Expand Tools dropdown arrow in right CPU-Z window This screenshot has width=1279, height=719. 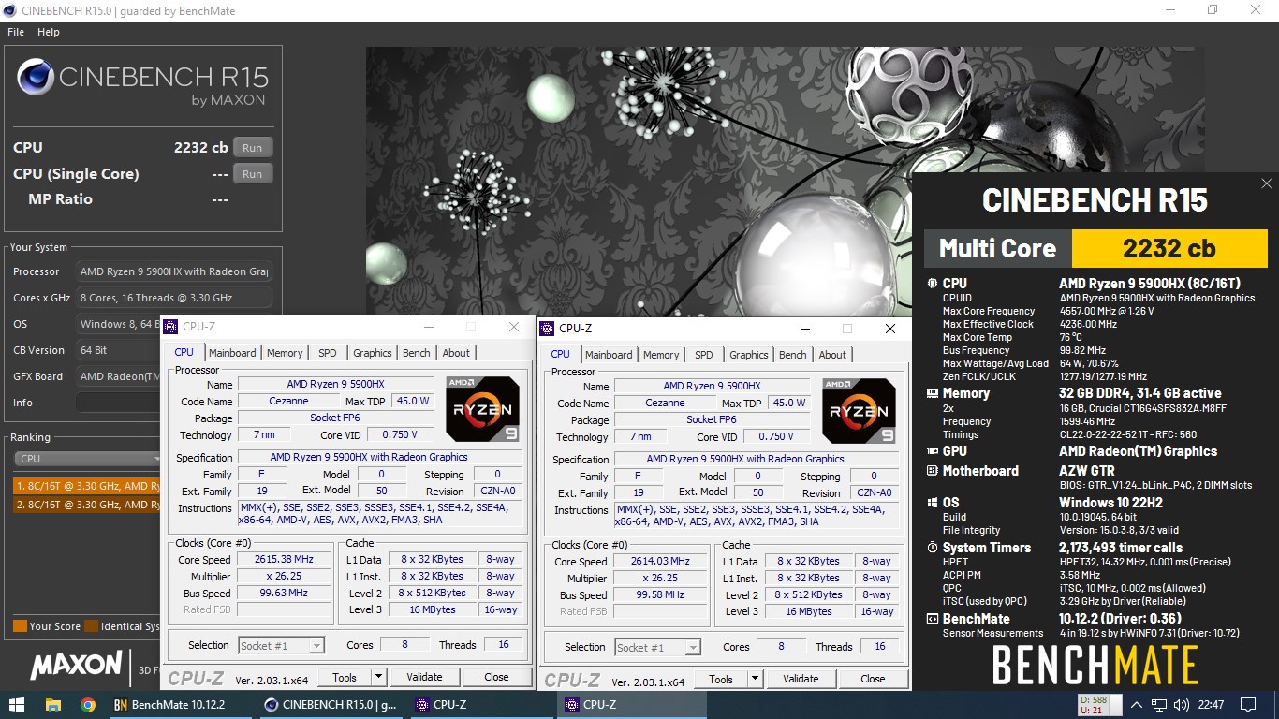[x=756, y=679]
